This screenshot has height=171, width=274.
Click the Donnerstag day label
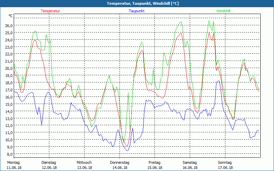tap(120, 163)
